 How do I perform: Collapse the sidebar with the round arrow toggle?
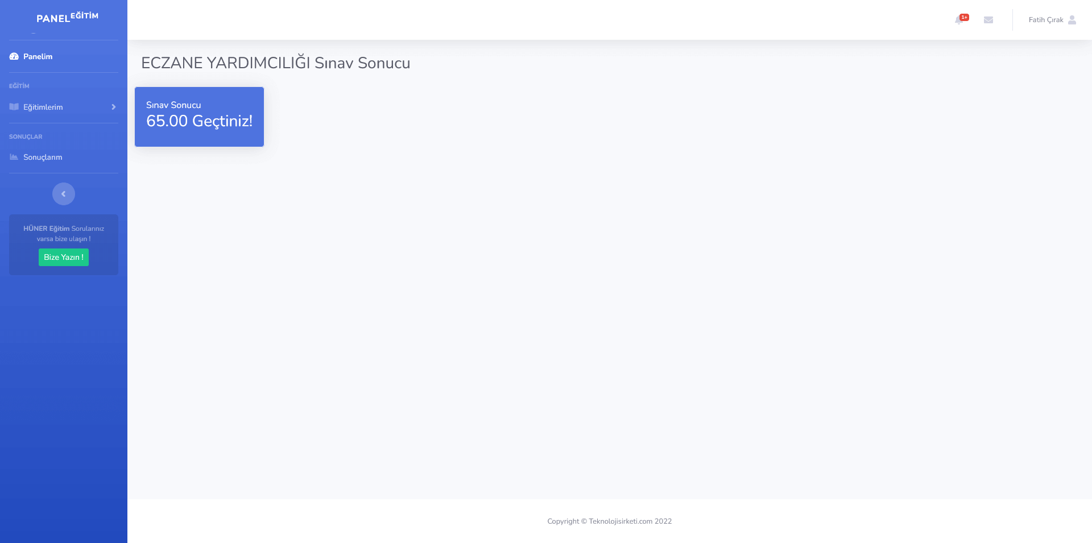(x=64, y=194)
